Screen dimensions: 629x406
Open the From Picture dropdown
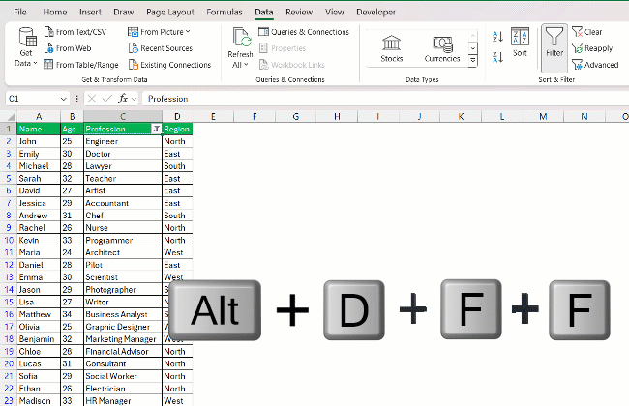pyautogui.click(x=159, y=32)
